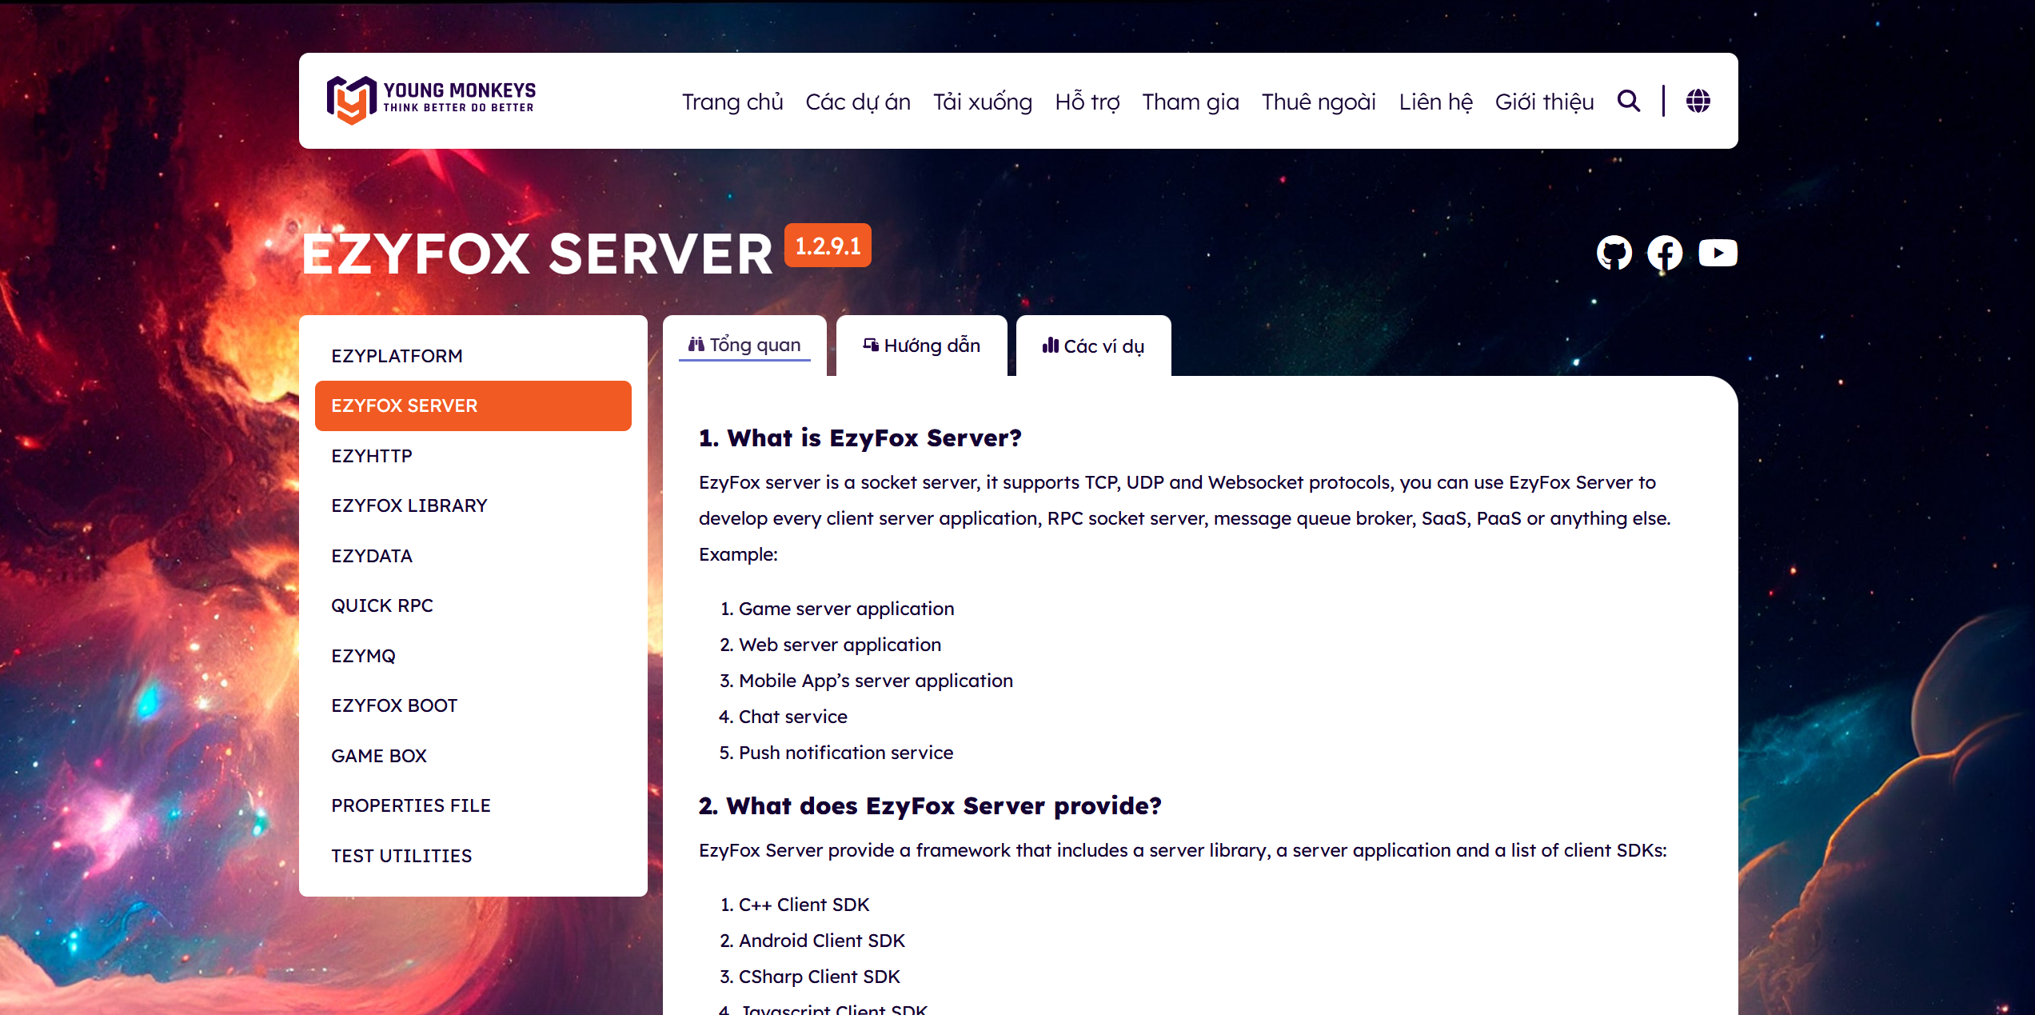Open the Tải xuống menu item
Viewport: 2035px width, 1015px height.
point(982,102)
